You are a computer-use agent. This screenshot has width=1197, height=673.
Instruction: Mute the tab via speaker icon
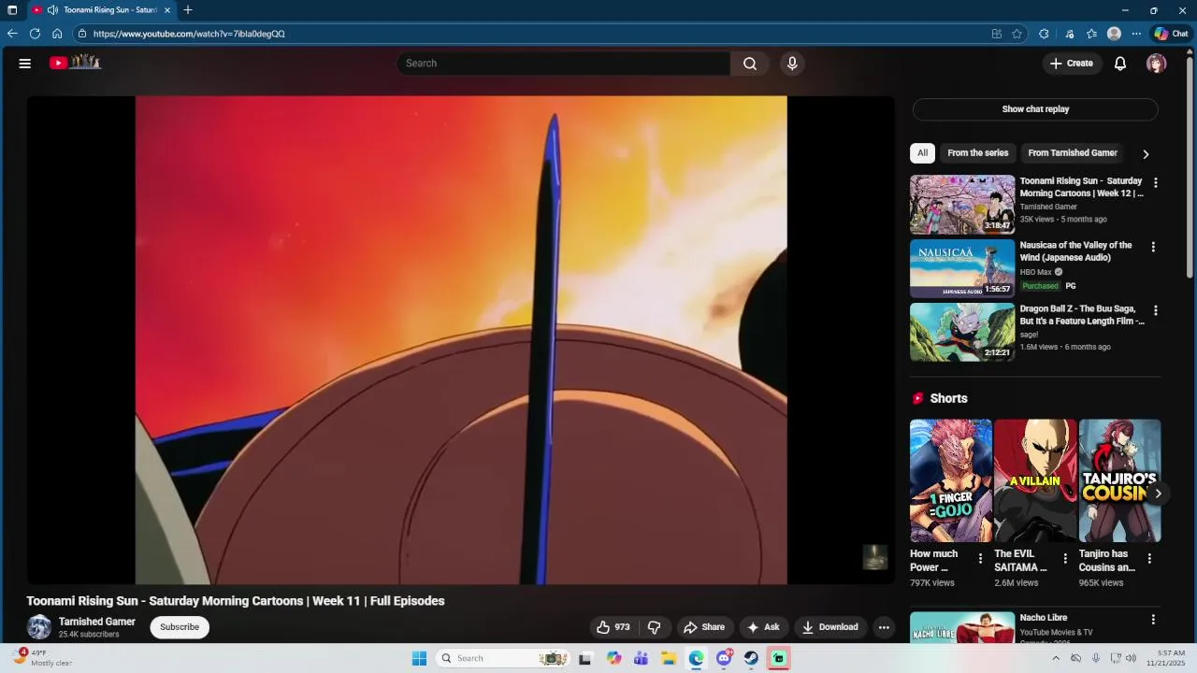click(x=53, y=9)
